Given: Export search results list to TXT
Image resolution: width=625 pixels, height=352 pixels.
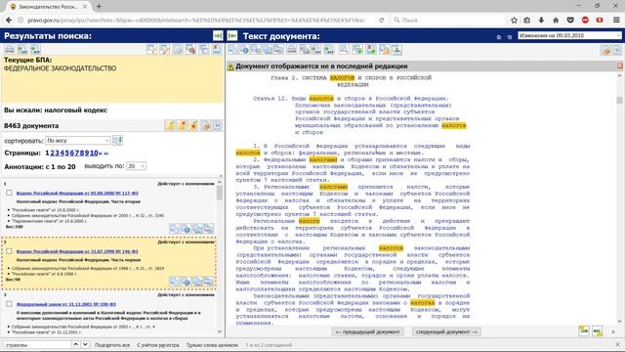Looking at the screenshot, I should point(22,50).
